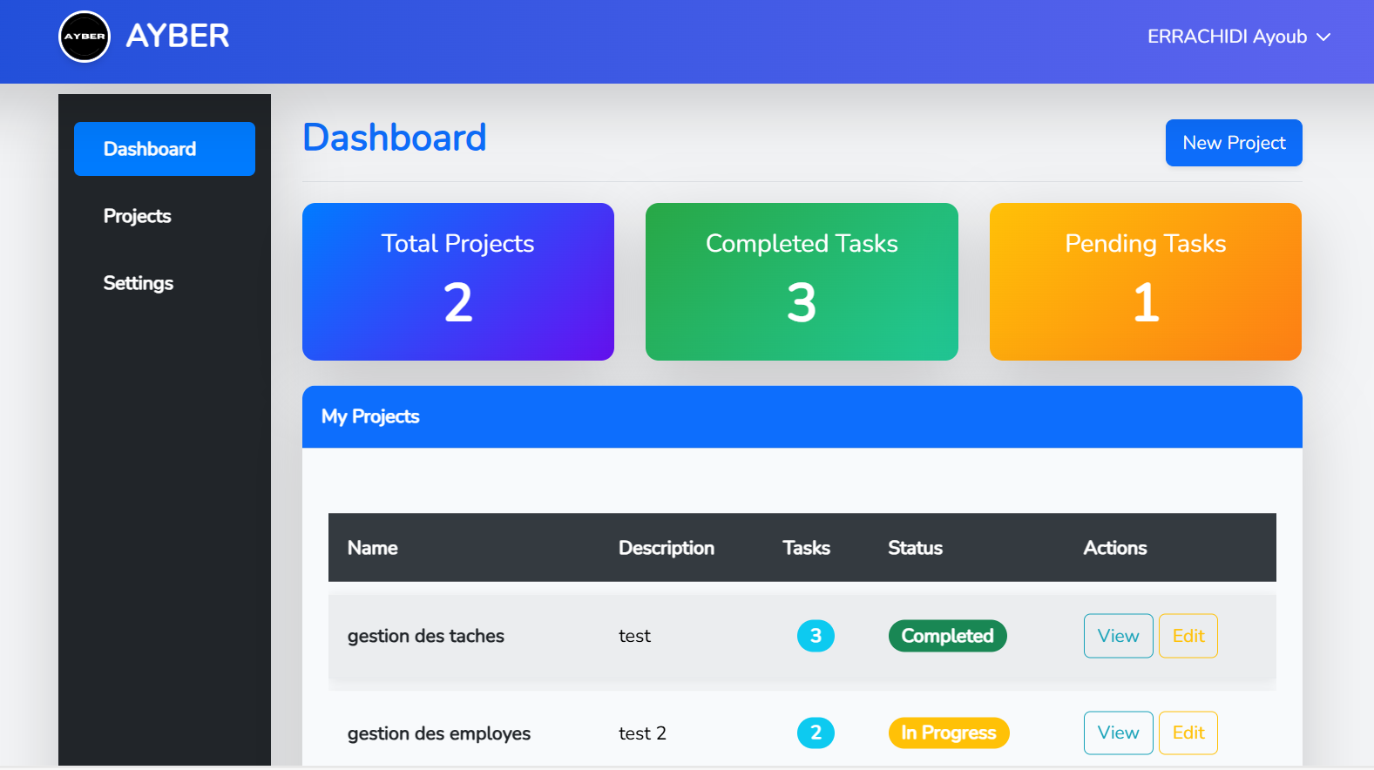Click the task count badge showing 3
This screenshot has width=1374, height=770.
click(x=816, y=636)
